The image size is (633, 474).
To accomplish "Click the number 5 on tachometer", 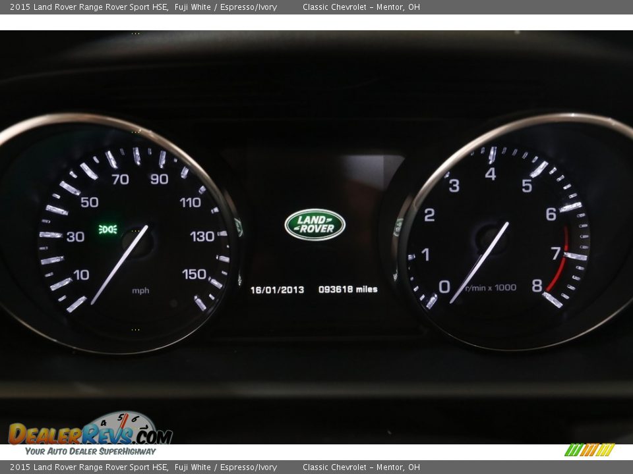I will click(x=527, y=186).
